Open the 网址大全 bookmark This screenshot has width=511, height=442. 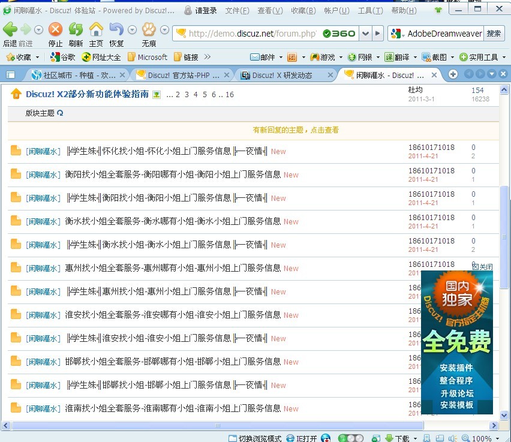pyautogui.click(x=101, y=58)
